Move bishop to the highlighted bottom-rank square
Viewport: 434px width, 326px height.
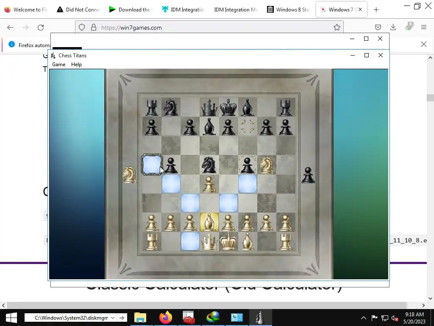[190, 241]
